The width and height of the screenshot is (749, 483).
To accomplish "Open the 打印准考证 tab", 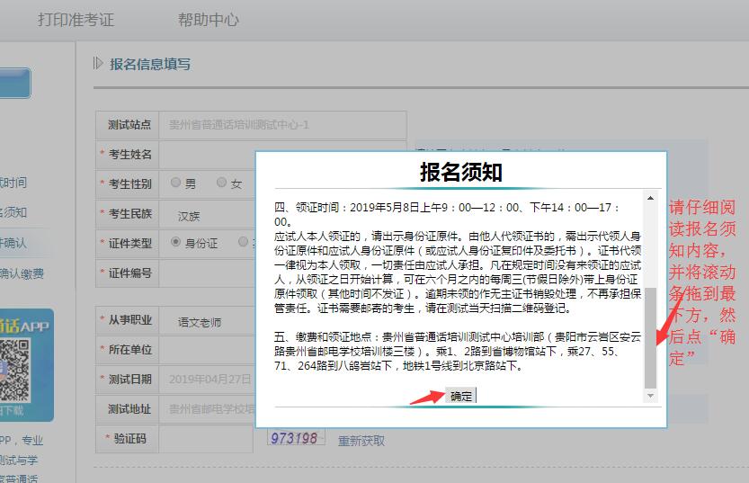I will tap(76, 20).
